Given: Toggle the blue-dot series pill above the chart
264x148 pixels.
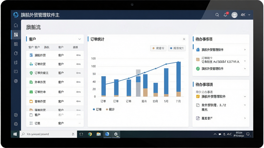Looking at the screenshot, I should pos(177,48).
